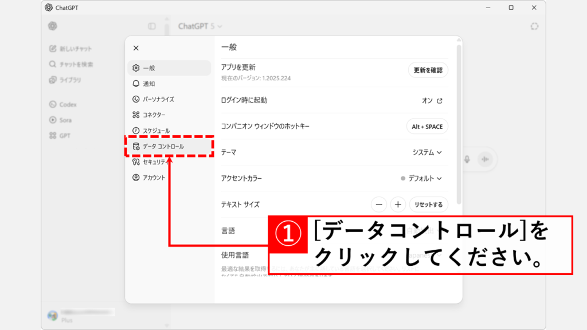Click the ChatGPT logo in the sidebar
This screenshot has width=587, height=330.
(x=52, y=26)
